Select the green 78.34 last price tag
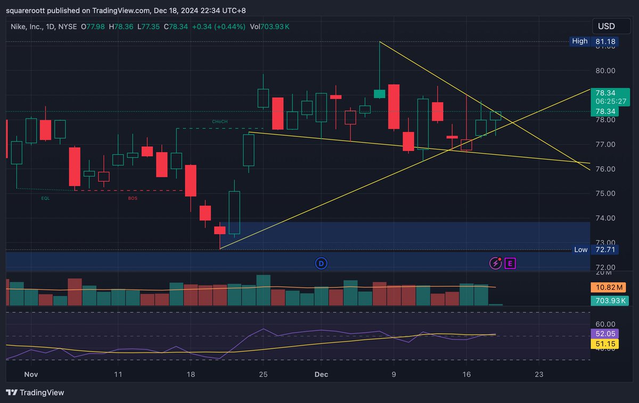 [605, 111]
